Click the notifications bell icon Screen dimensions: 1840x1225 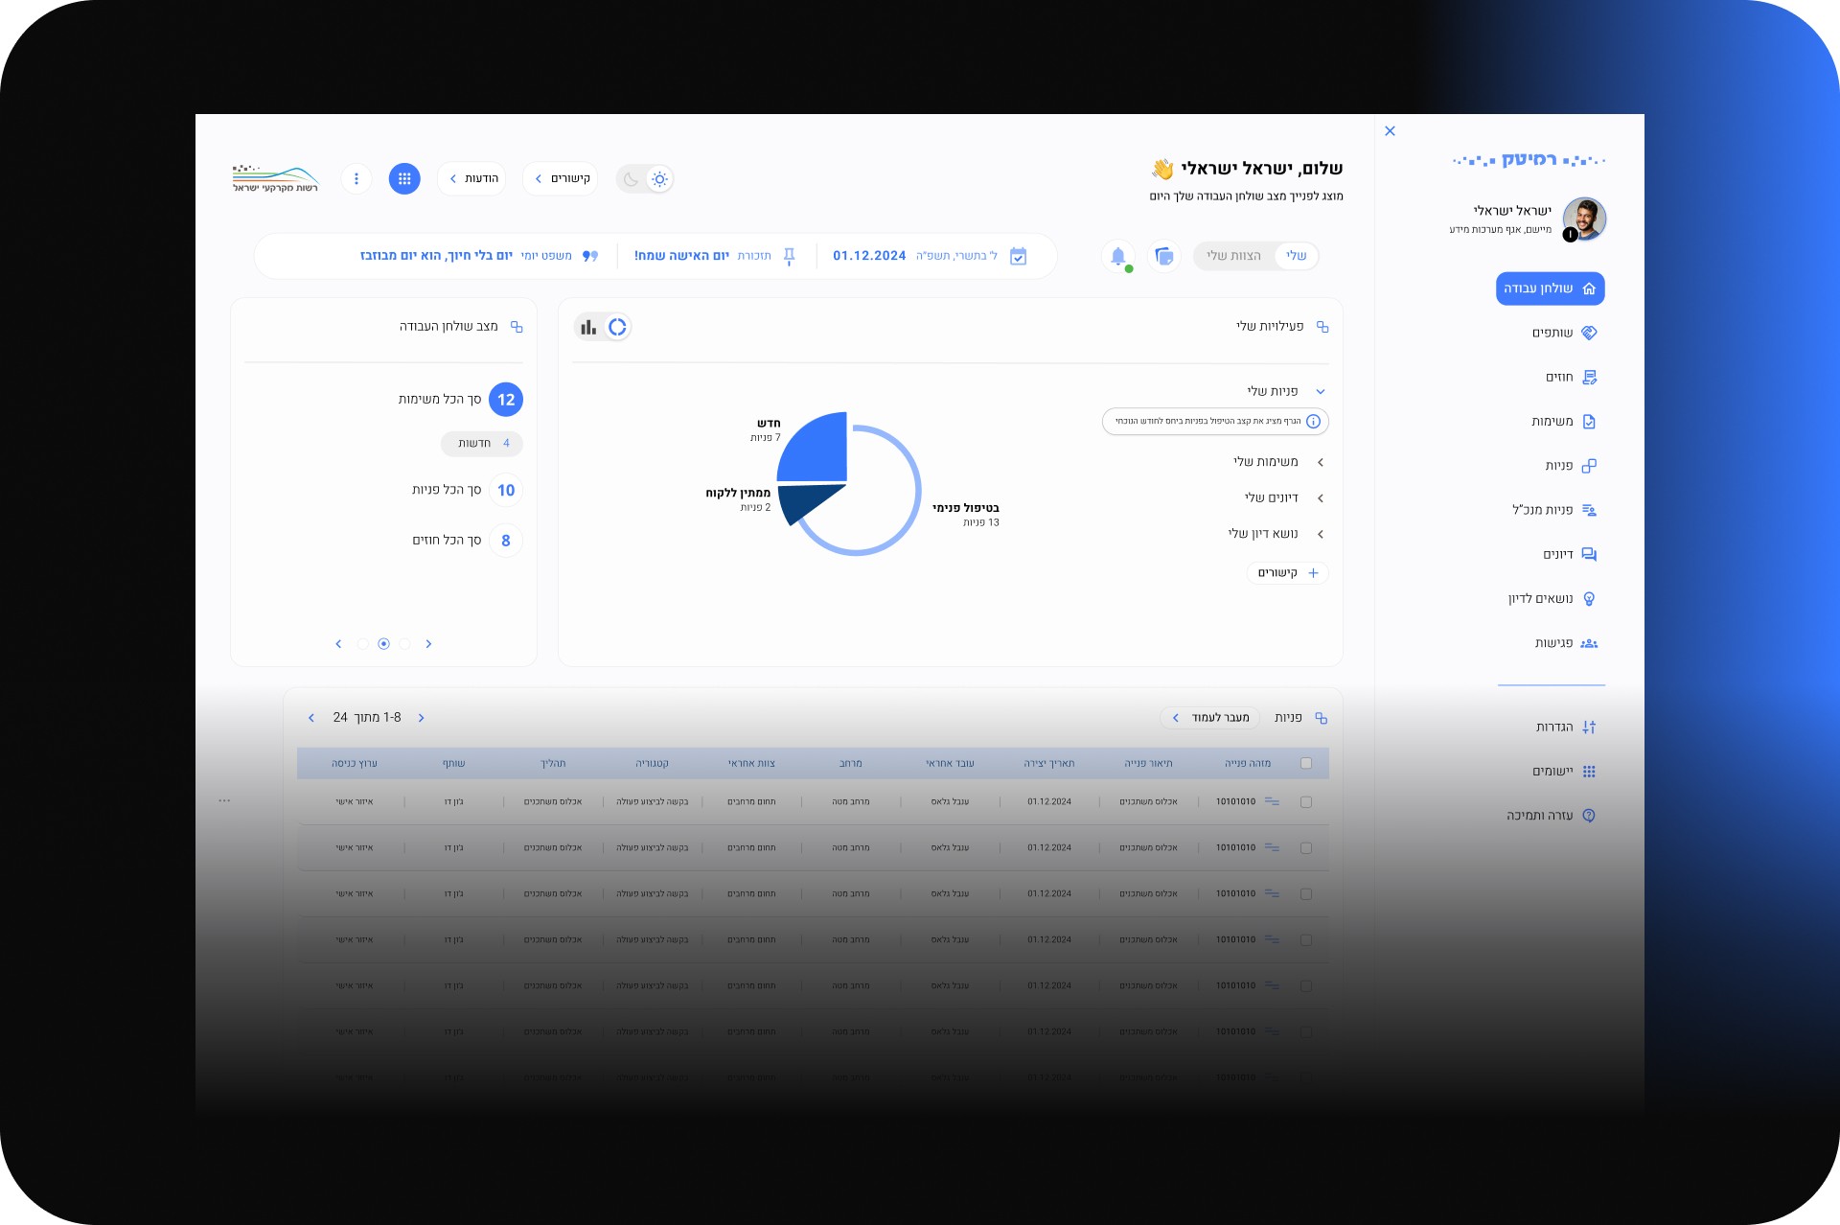1117,256
